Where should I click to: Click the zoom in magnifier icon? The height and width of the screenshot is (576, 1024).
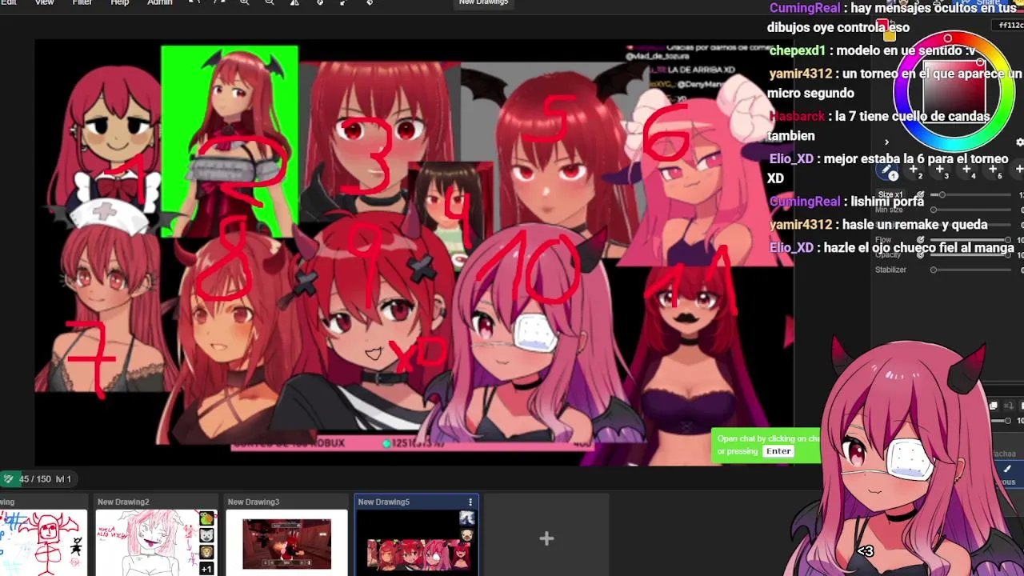click(x=245, y=2)
